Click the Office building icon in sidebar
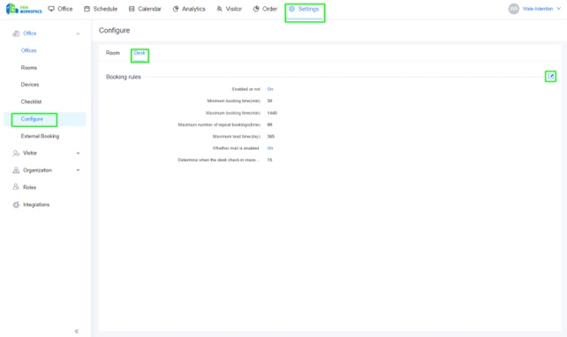Screen dimensions: 567x337 (16, 34)
